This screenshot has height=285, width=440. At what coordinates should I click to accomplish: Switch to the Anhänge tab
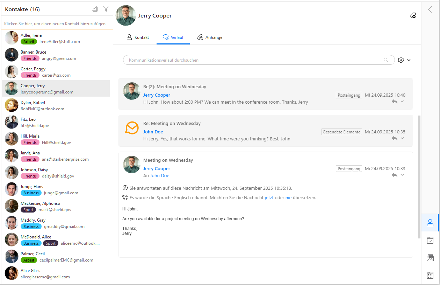[x=210, y=37]
